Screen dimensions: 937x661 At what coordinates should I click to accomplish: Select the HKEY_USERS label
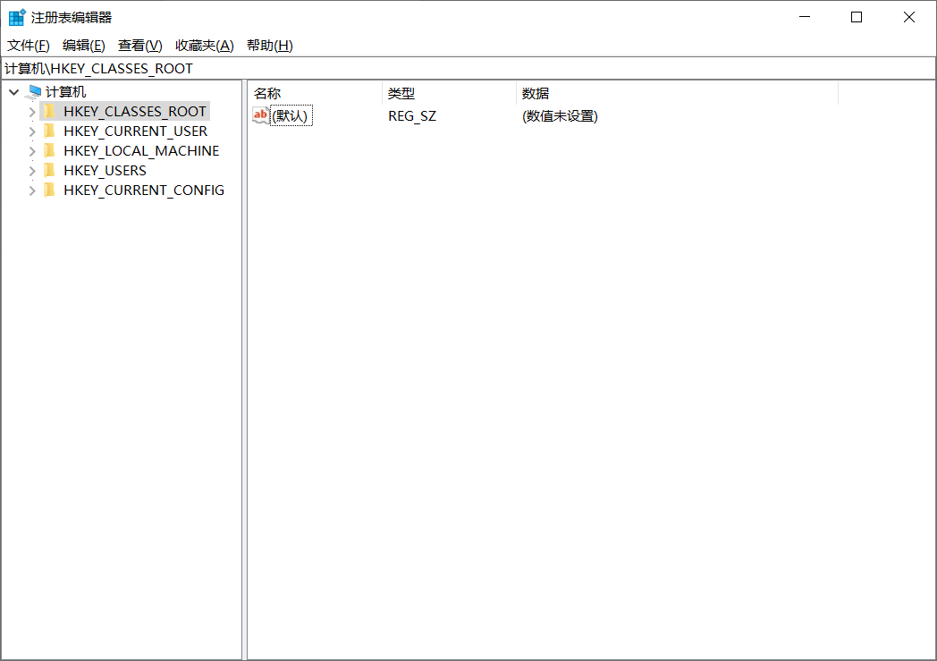[x=105, y=170]
